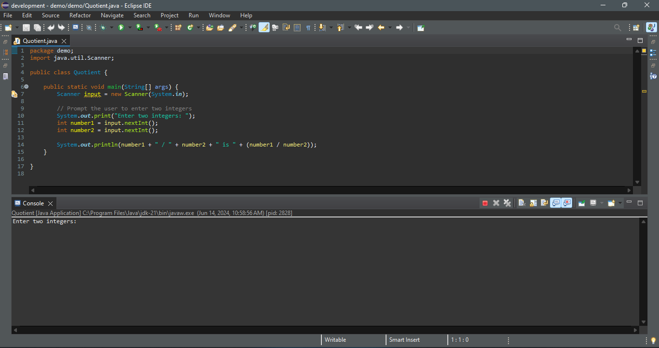Screen dimensions: 659x348
Task: Click the Clear Console icon
Action: click(x=522, y=203)
